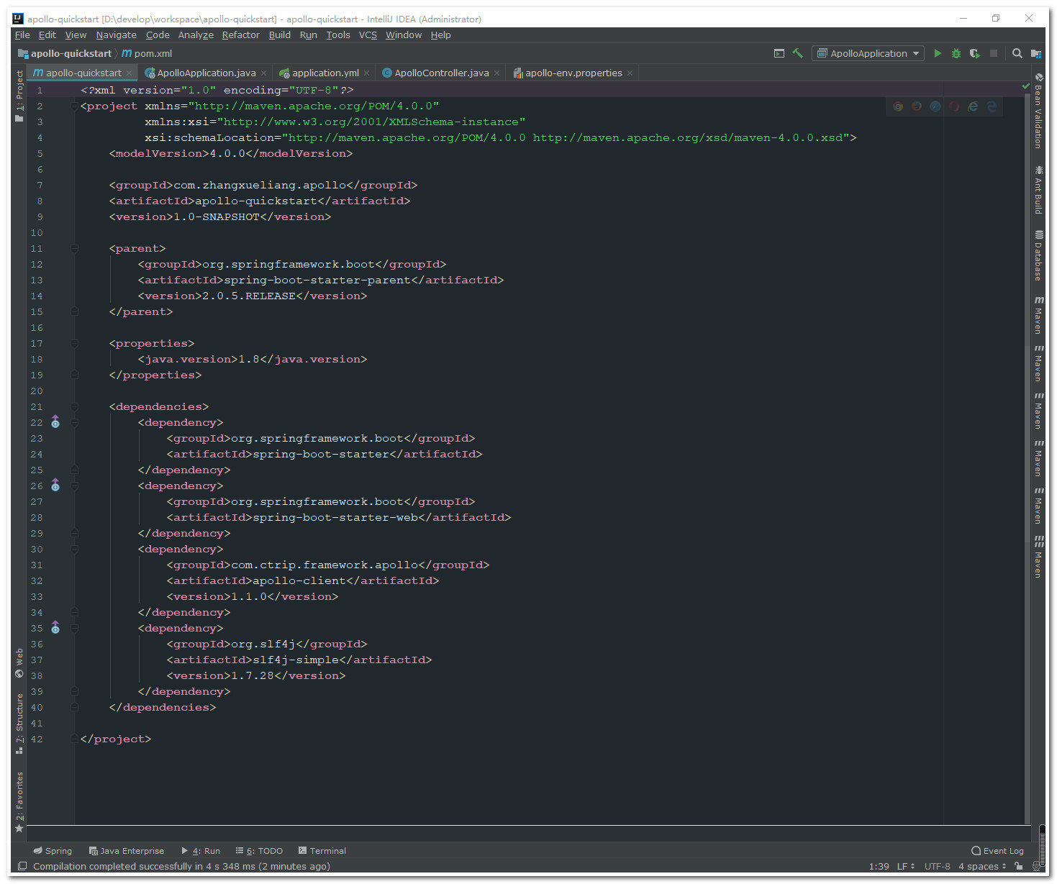Click the tool windows quick access icon at bottom-left

point(22,866)
